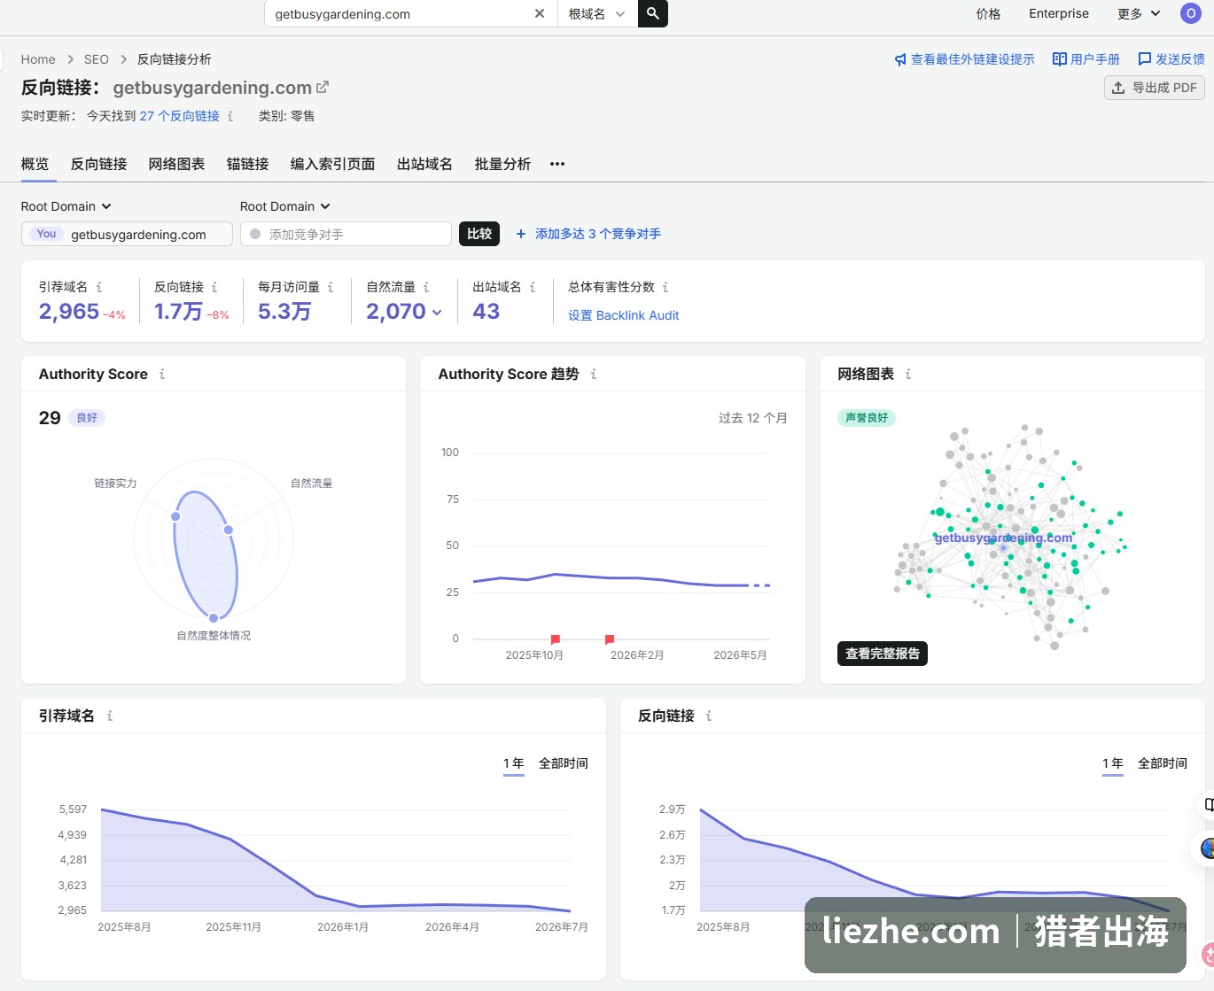Image resolution: width=1214 pixels, height=991 pixels.
Task: Click the 27 个反向链接 link
Action: click(x=180, y=116)
